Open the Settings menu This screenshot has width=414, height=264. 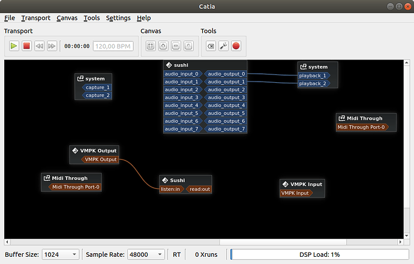[x=118, y=18]
